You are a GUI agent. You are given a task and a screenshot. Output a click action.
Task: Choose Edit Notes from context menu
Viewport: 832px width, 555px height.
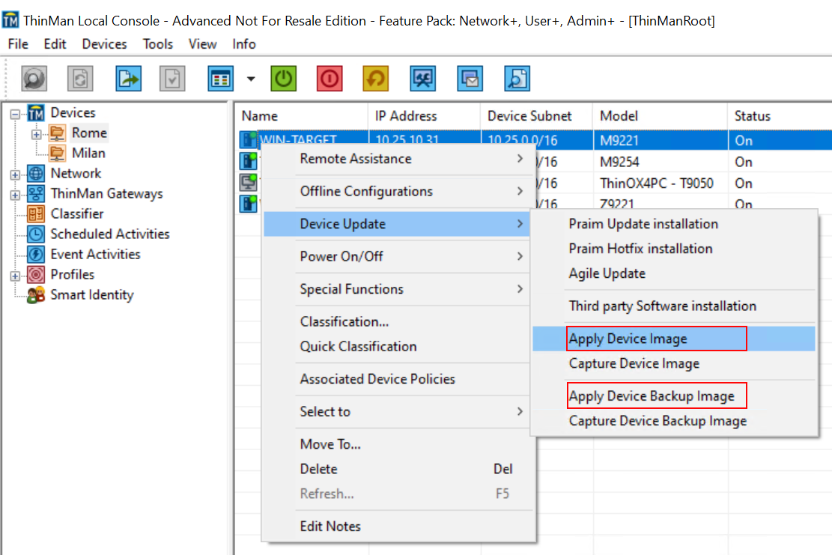pos(398,527)
